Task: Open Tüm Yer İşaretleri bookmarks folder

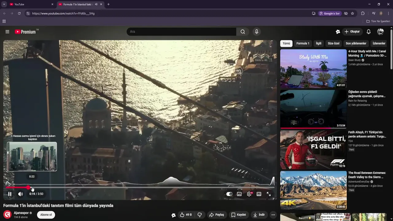Action: point(378,21)
